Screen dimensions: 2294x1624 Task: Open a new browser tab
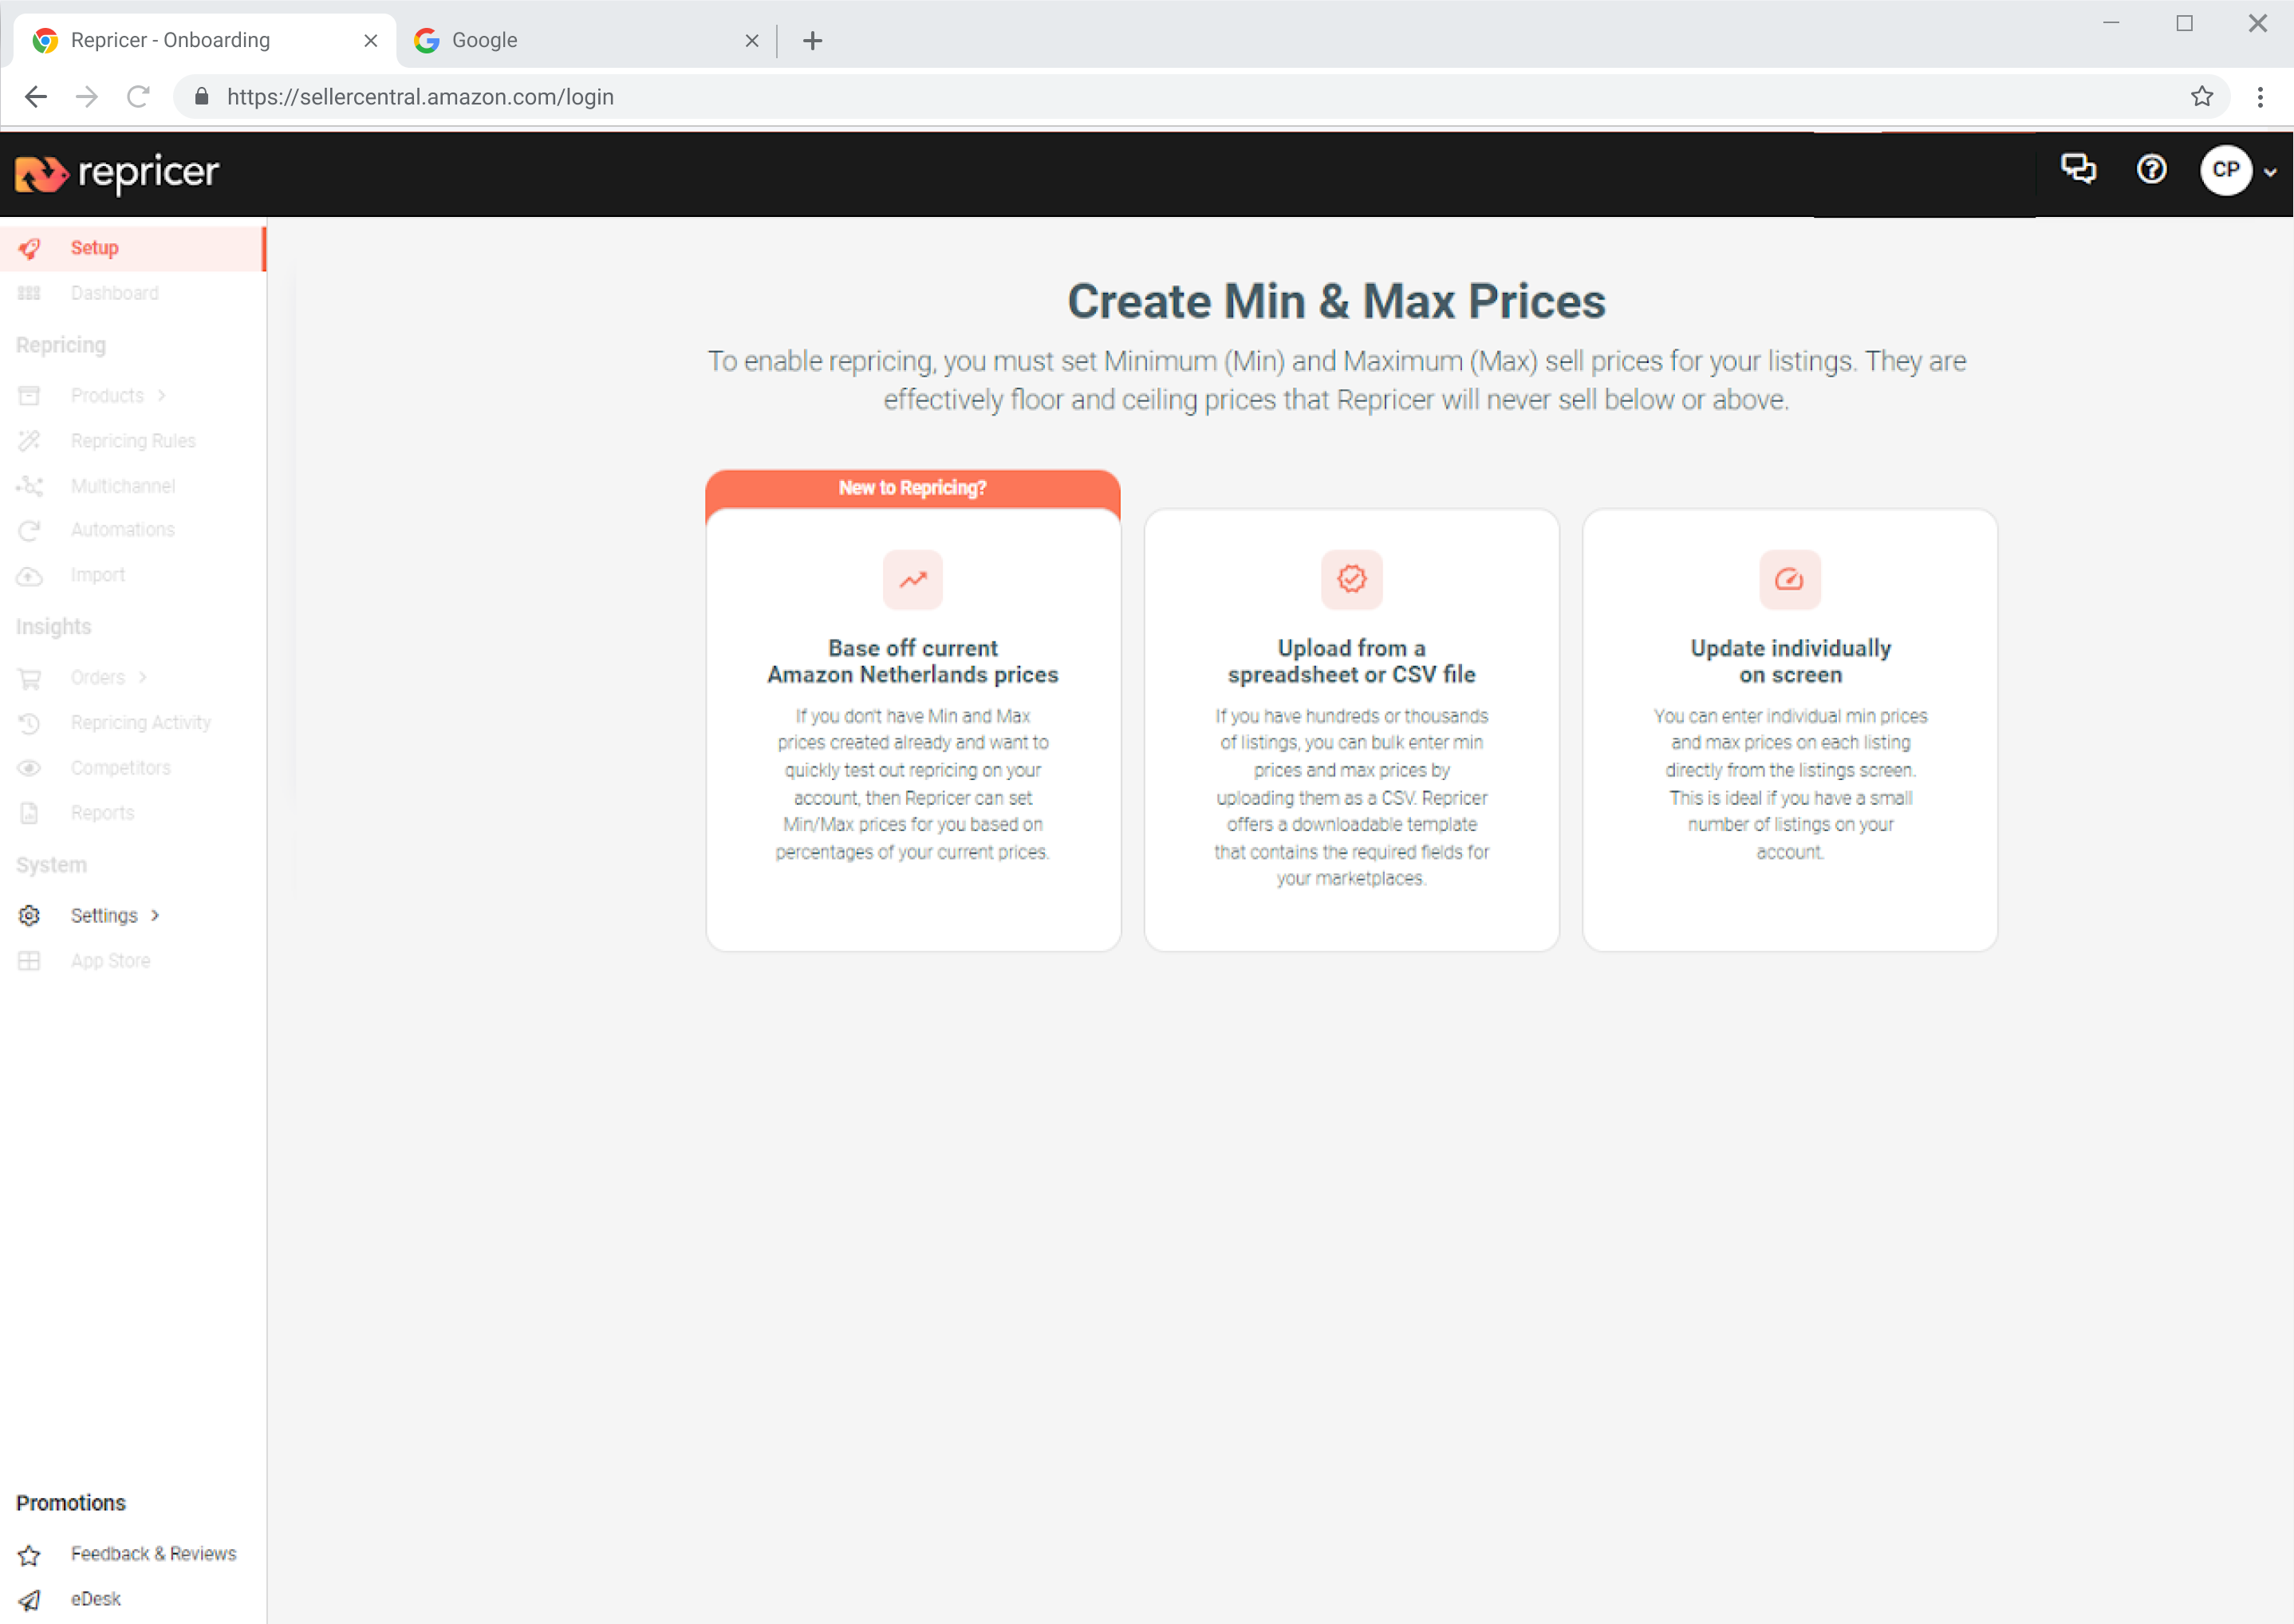coord(813,41)
